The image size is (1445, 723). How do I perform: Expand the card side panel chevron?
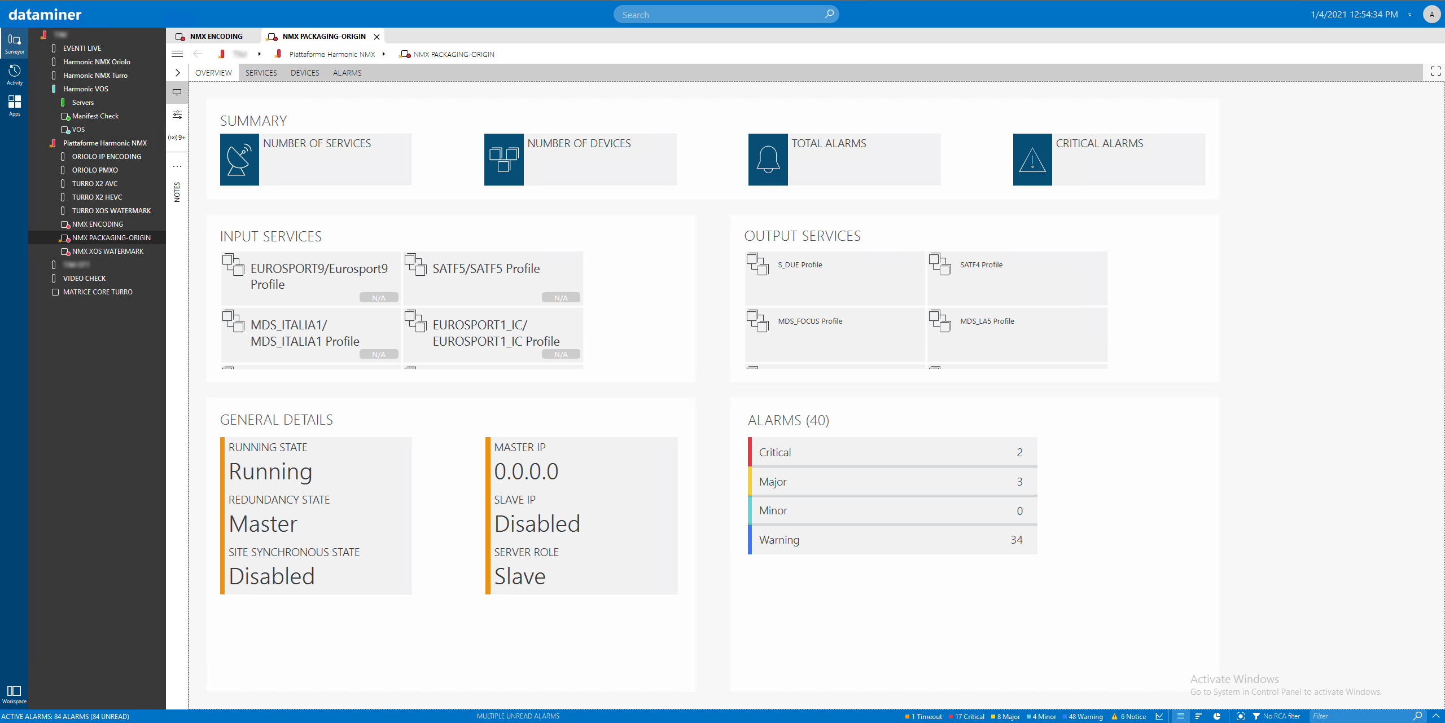tap(177, 73)
